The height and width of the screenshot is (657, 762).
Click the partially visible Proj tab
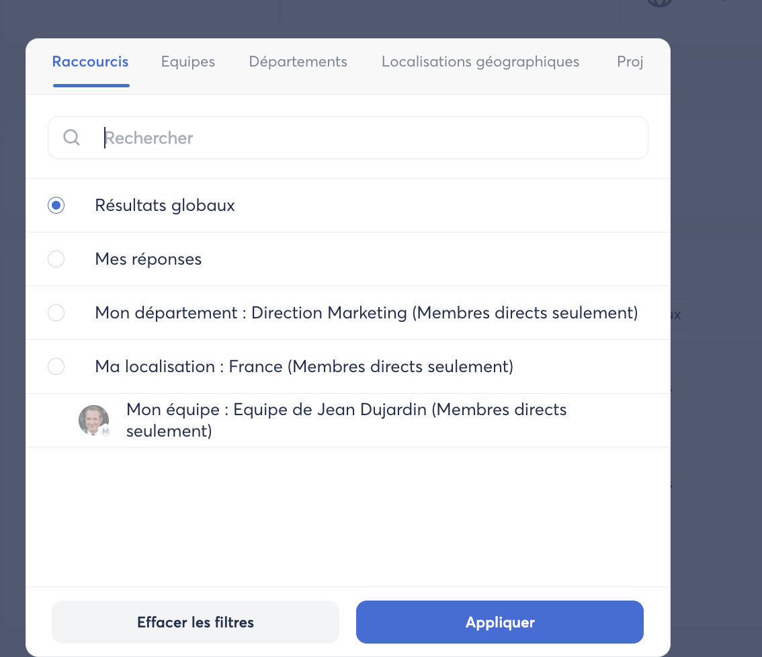(x=630, y=62)
